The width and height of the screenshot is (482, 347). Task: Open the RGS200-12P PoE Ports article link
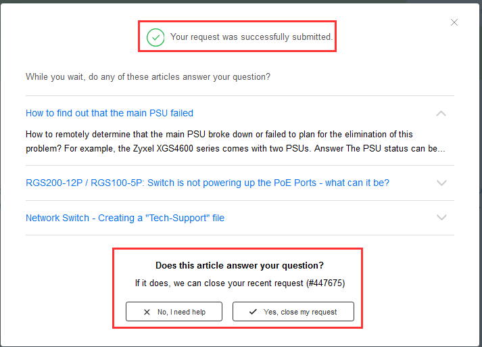click(x=207, y=183)
